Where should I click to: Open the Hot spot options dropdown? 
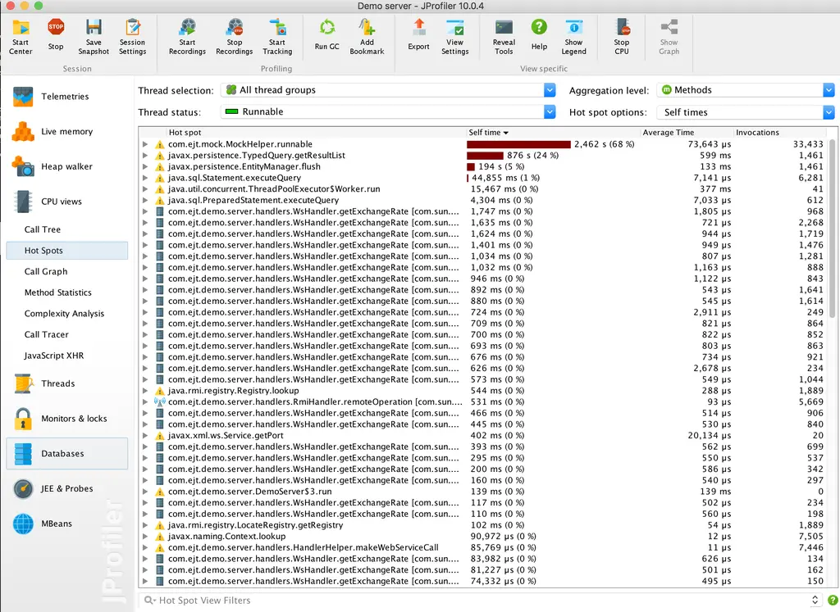point(746,112)
